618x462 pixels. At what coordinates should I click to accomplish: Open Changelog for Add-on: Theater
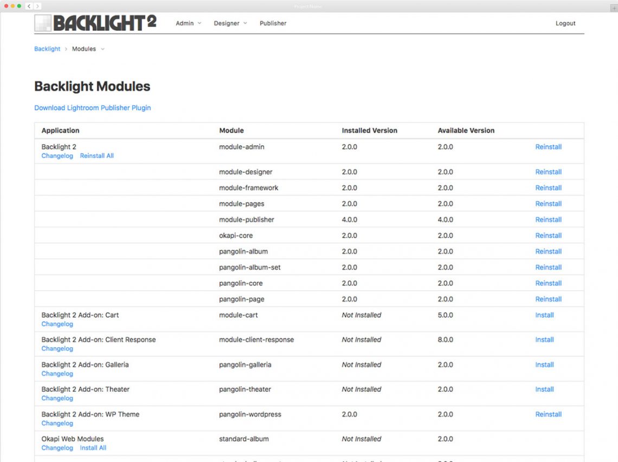point(57,398)
